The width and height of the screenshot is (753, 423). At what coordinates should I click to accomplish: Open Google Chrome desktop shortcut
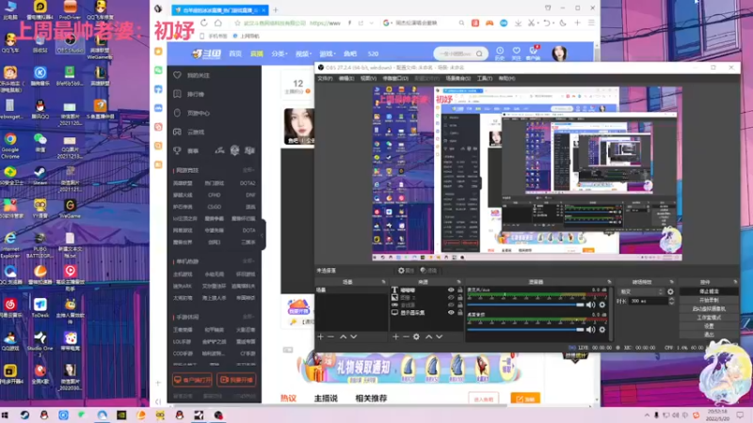coord(10,146)
